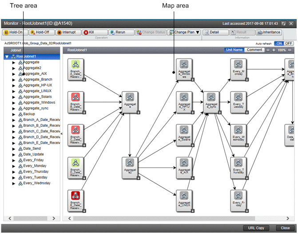Select Every_Tuesday node in map
The height and width of the screenshot is (234, 298).
pyautogui.click(x=238, y=102)
